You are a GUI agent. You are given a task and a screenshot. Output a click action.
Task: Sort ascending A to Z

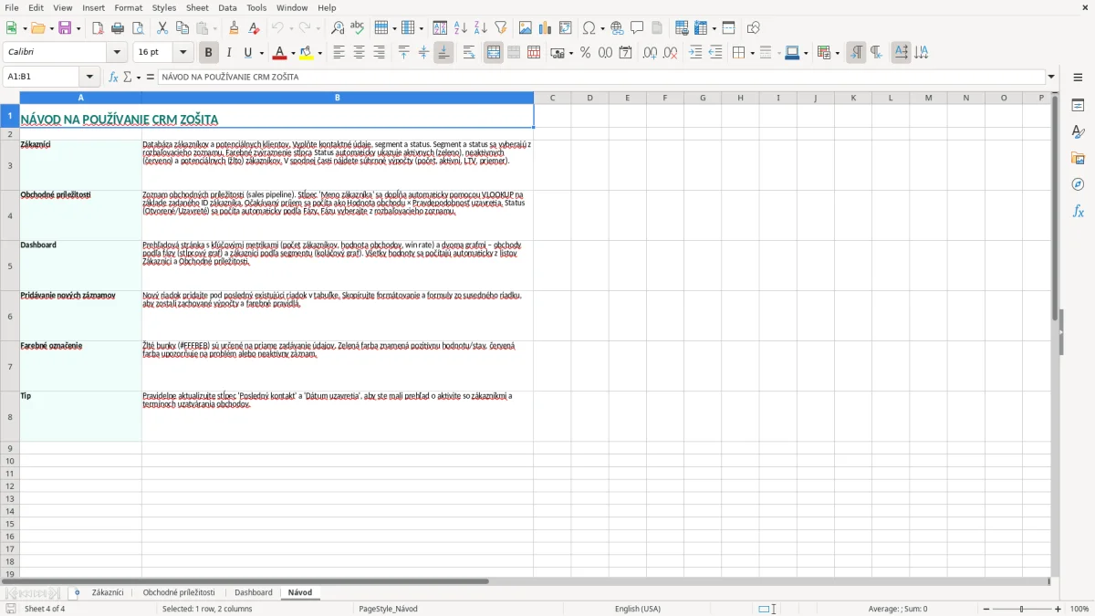[461, 28]
